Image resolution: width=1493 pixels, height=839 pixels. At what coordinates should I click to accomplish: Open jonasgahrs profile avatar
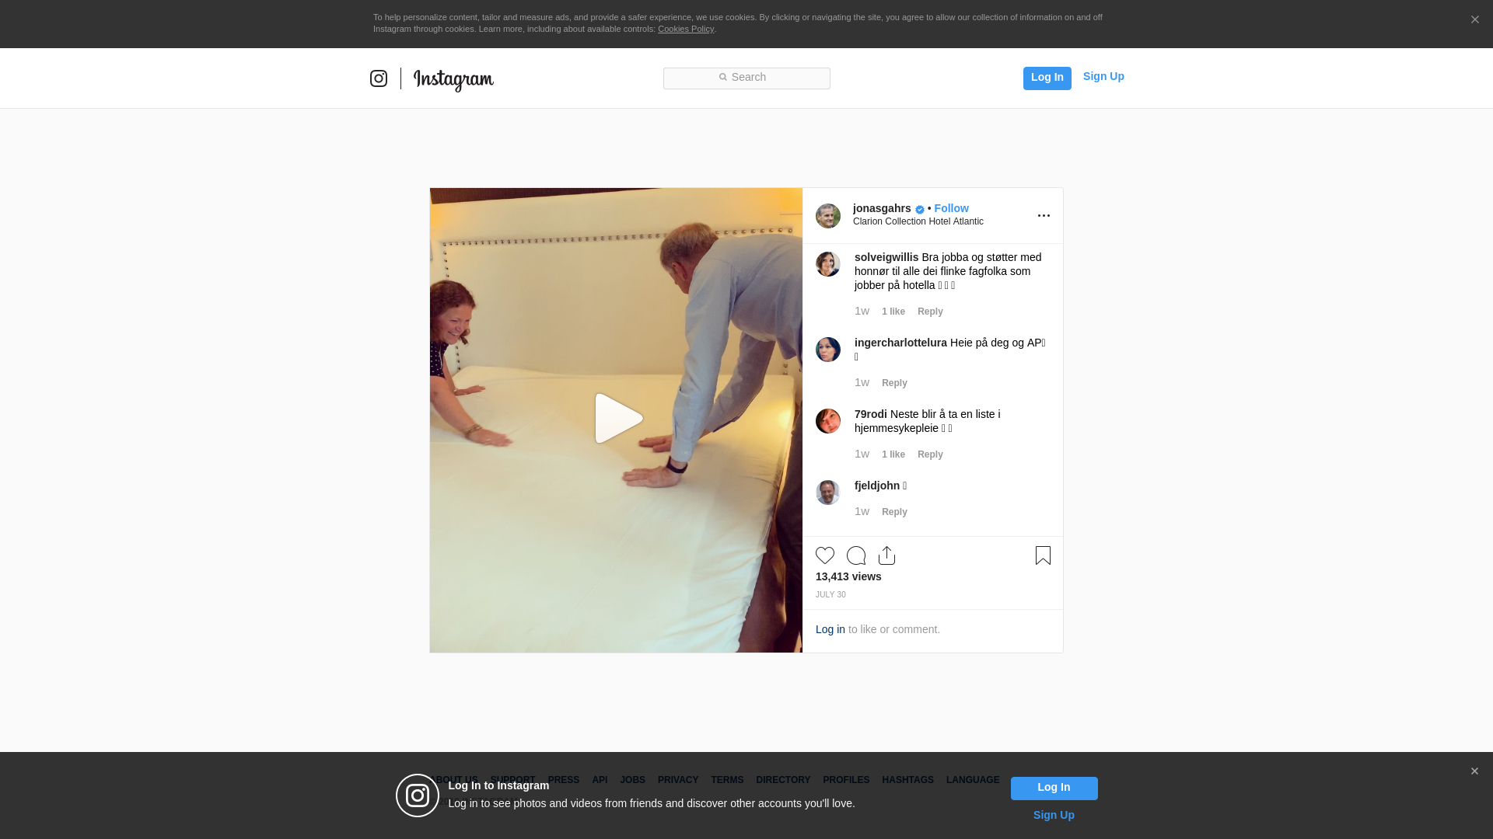(x=828, y=216)
